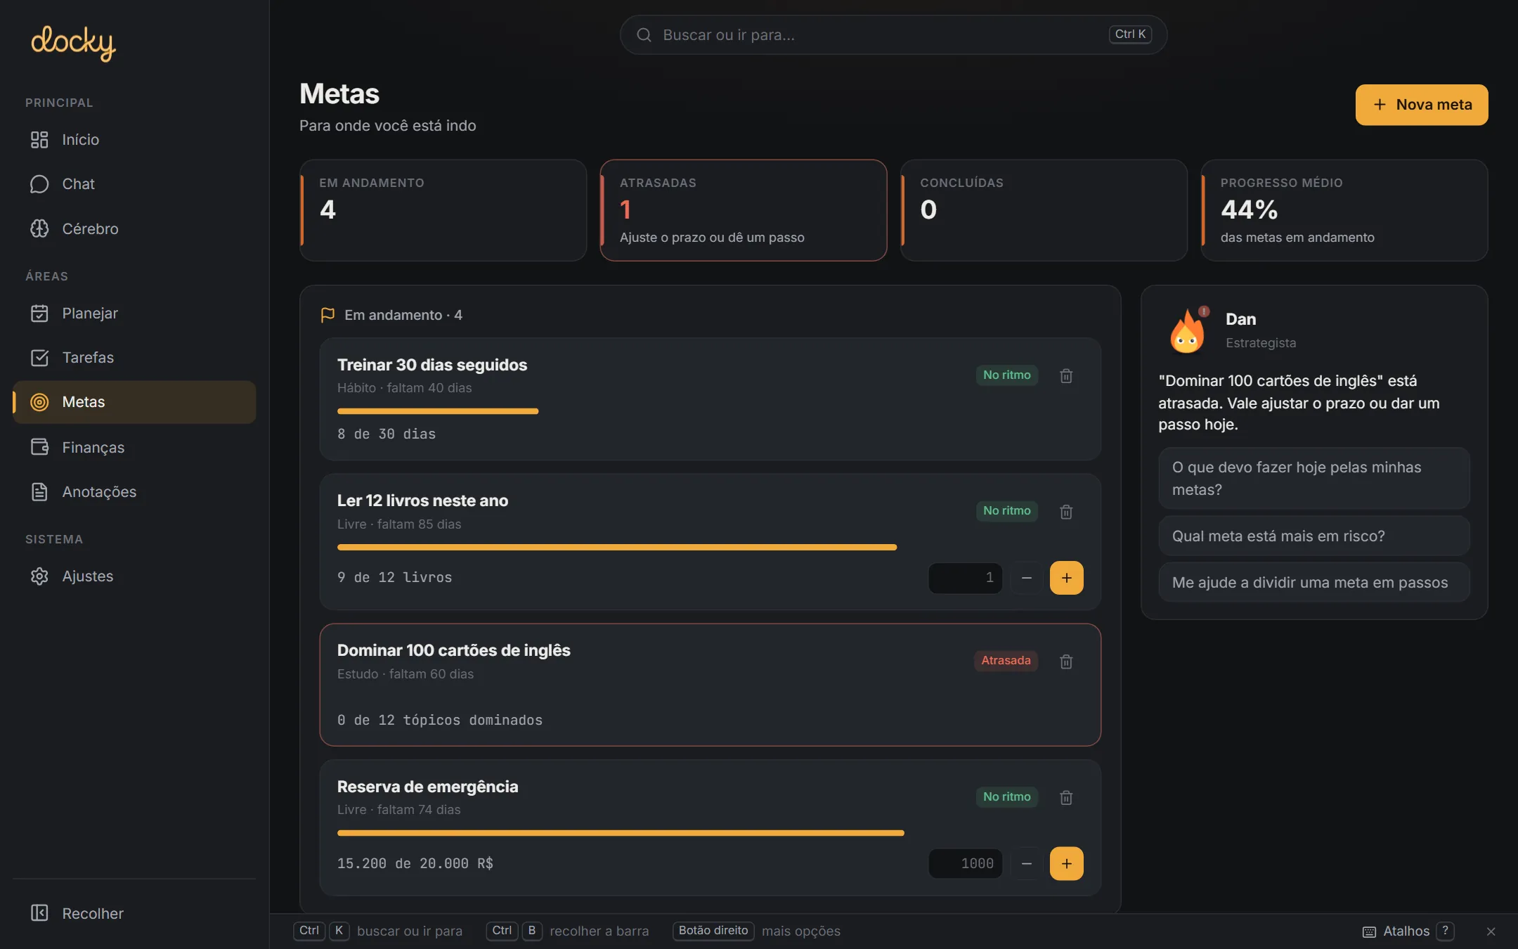Image resolution: width=1518 pixels, height=949 pixels.
Task: Click the Em andamento summary card
Action: pyautogui.click(x=443, y=210)
